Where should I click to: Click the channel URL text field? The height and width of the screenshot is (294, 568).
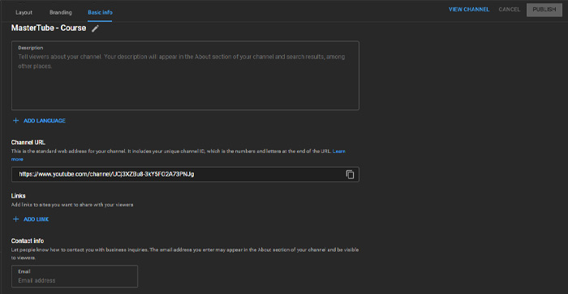[185, 174]
